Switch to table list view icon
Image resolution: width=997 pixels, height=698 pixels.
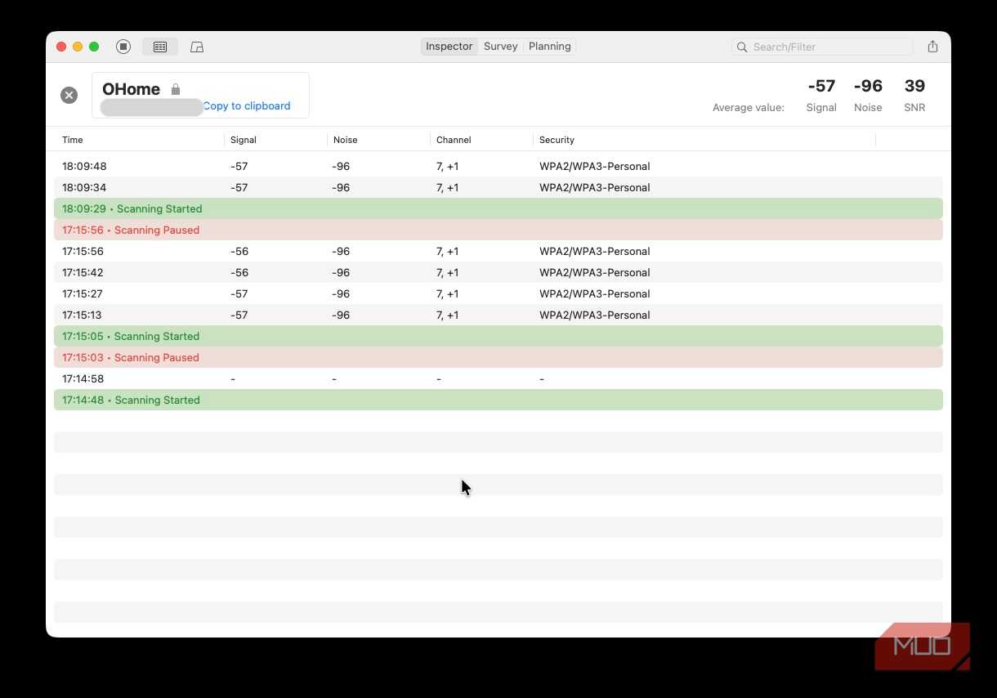click(x=160, y=47)
